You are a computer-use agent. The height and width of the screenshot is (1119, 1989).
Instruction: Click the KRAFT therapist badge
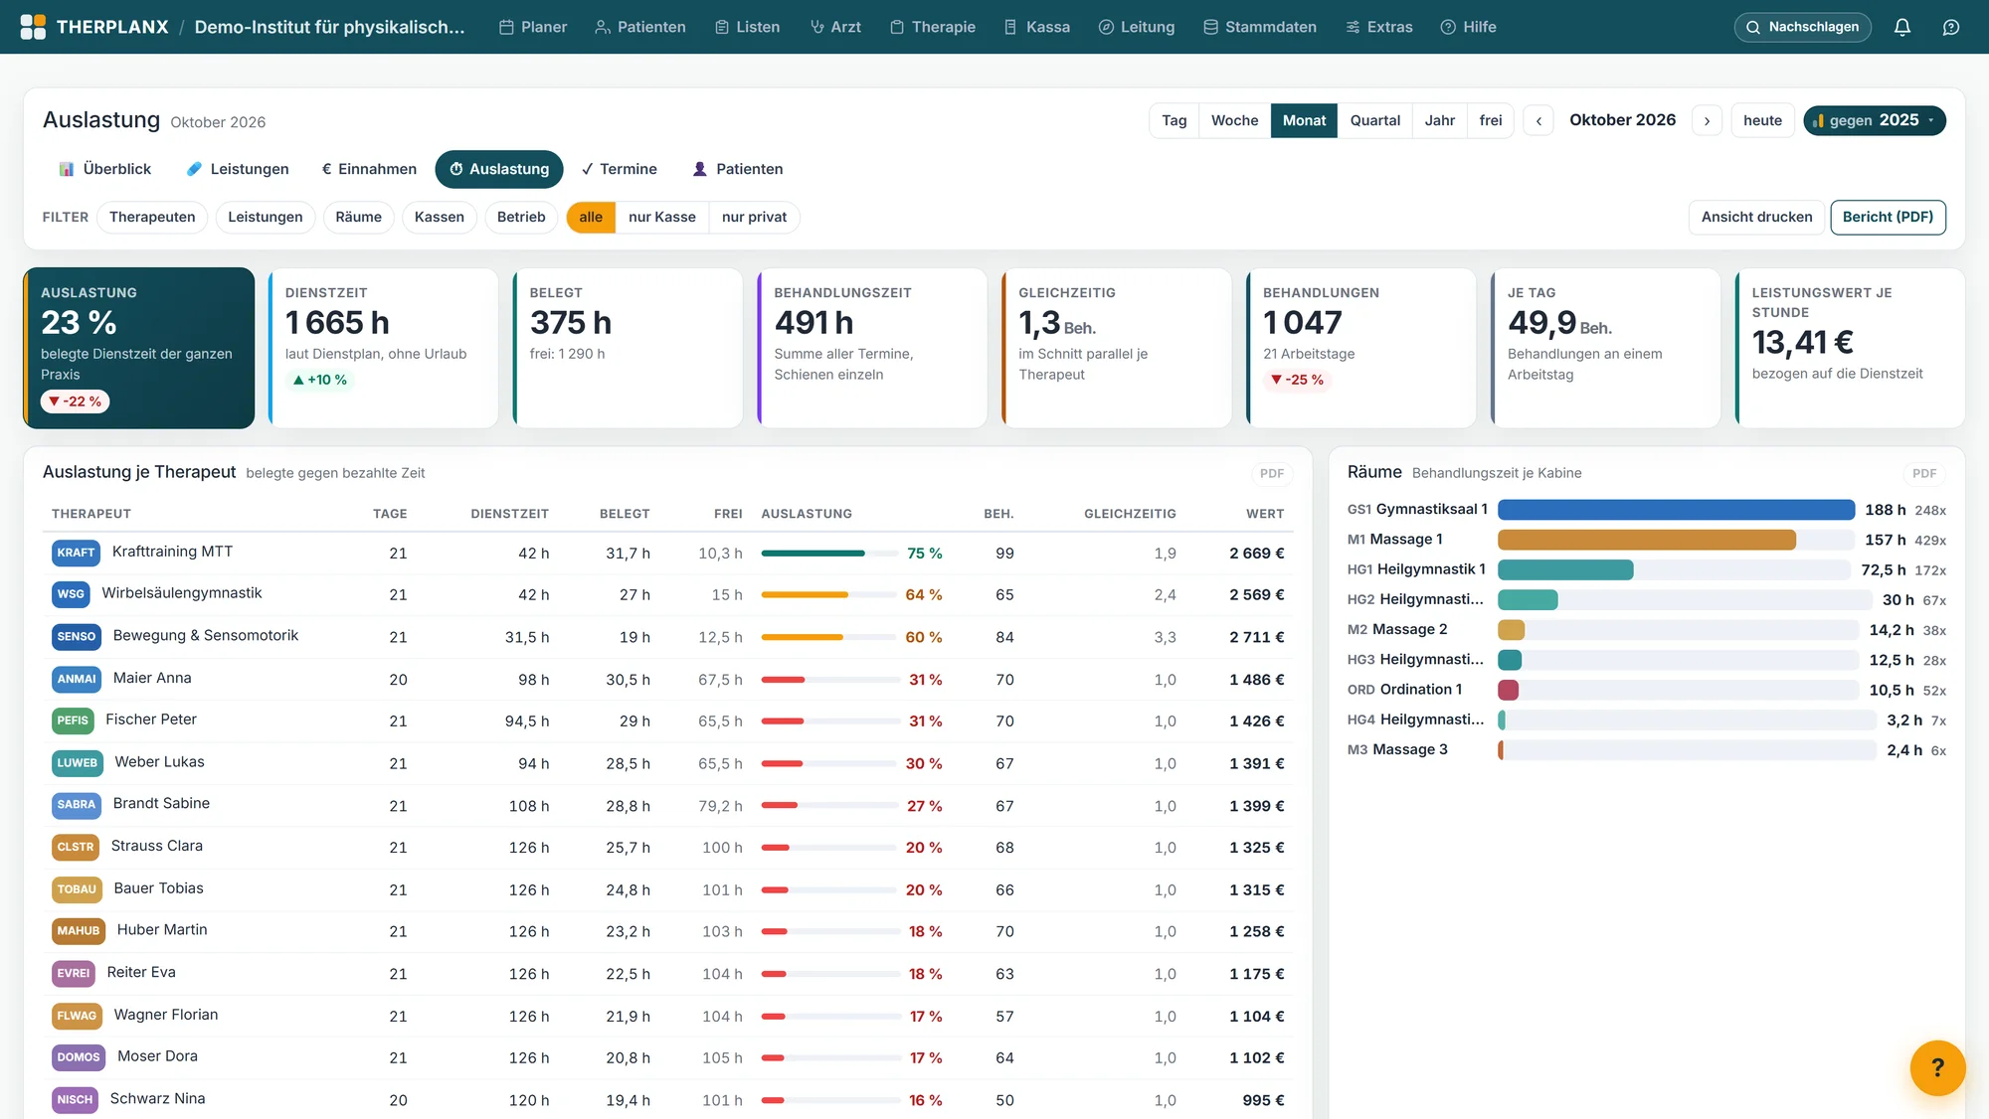[x=76, y=553]
